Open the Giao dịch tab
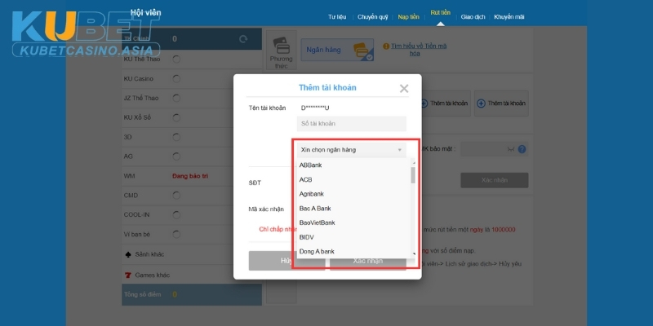 [473, 17]
